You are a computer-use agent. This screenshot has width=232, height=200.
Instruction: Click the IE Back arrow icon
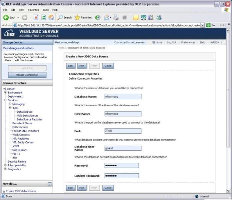coord(6,17)
